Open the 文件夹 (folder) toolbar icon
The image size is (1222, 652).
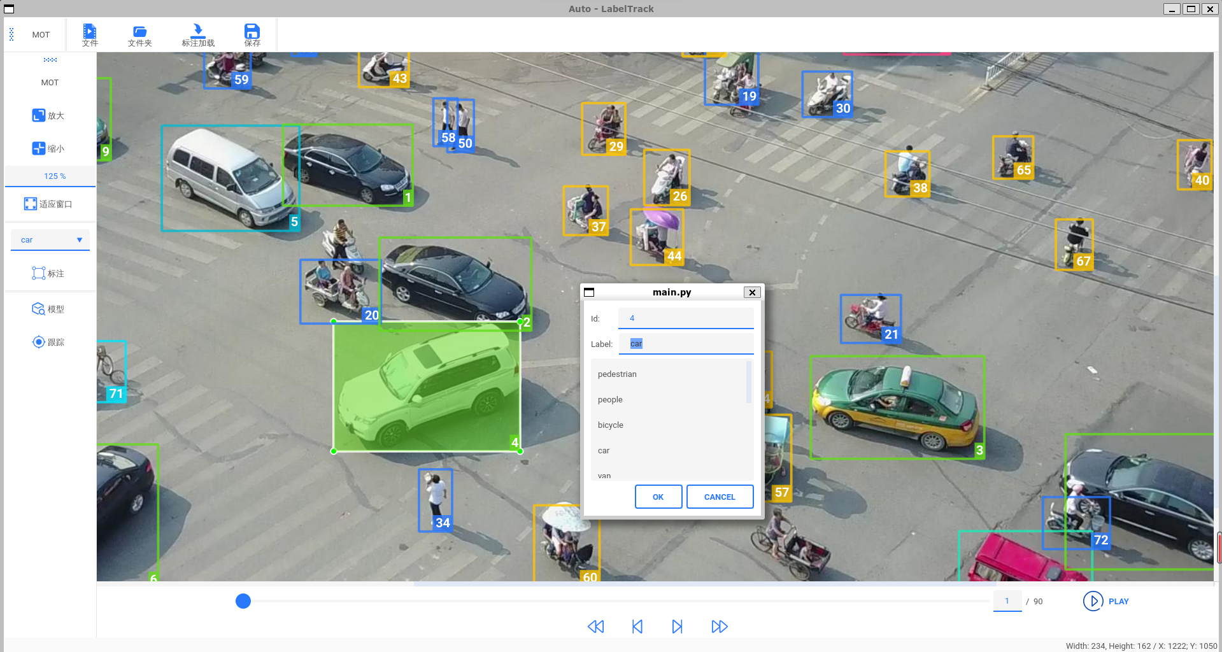(x=139, y=35)
